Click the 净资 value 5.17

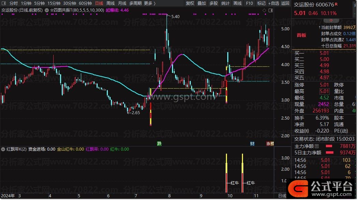(324, 124)
